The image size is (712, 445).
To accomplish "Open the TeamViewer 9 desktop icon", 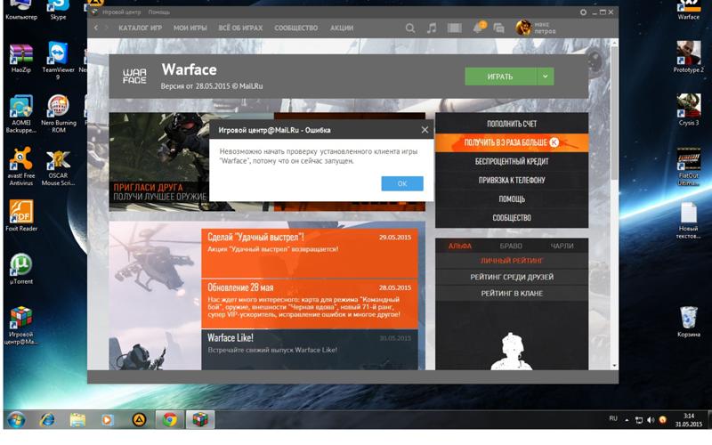I will [58, 61].
